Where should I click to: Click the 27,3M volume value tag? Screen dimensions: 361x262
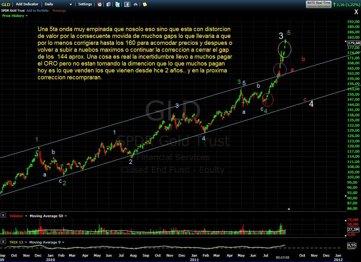tap(353, 229)
